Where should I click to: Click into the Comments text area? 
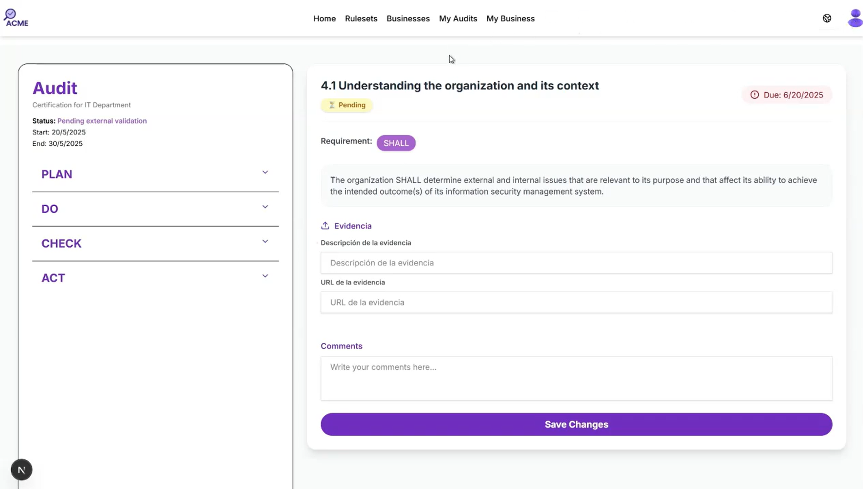576,378
